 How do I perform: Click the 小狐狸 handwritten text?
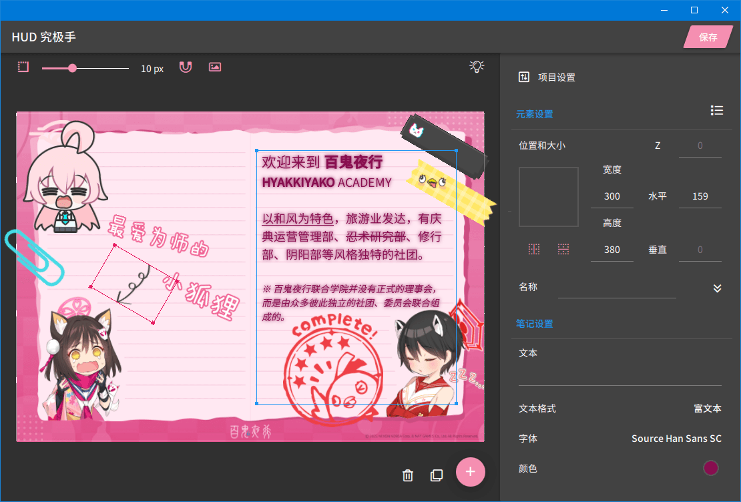[202, 296]
